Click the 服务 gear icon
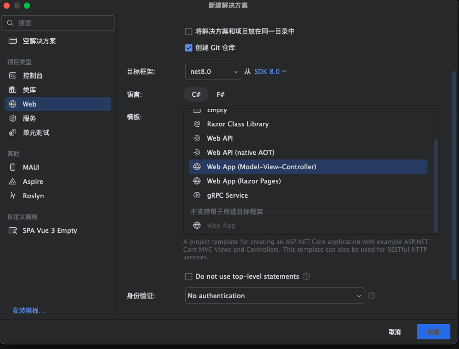459x349 pixels. [x=13, y=118]
